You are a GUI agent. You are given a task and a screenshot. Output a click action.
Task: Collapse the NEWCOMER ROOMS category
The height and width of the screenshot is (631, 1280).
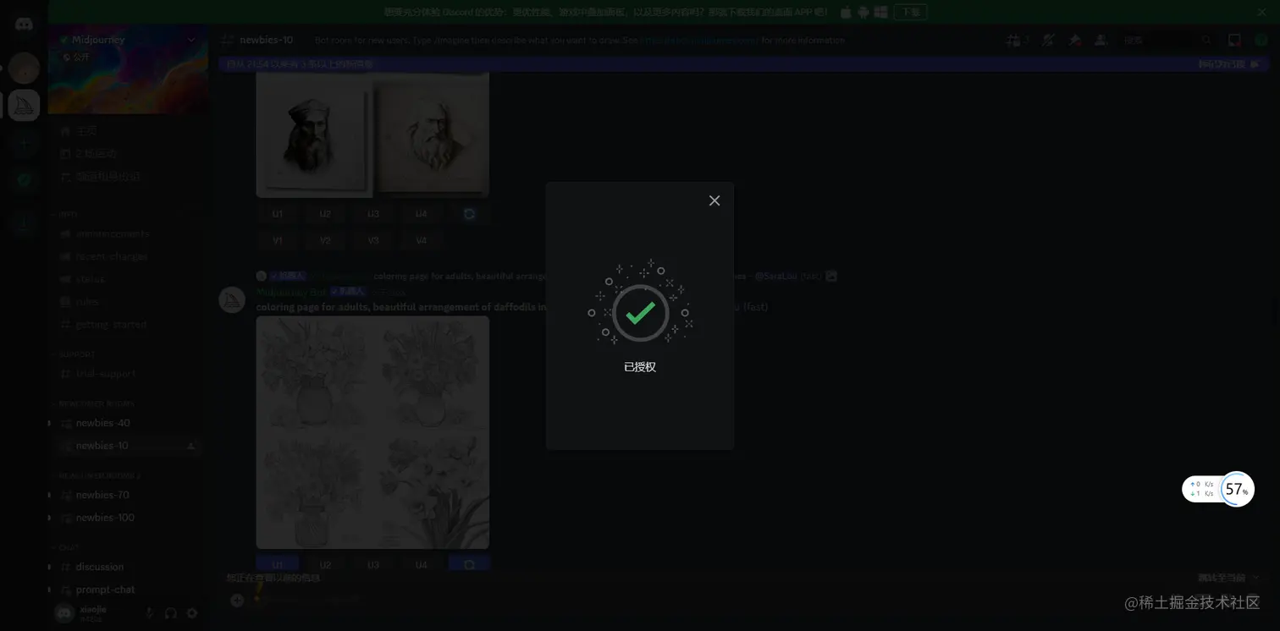97,403
